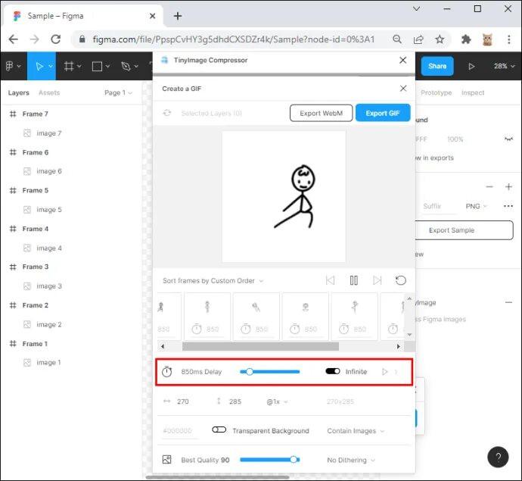Select the image 4 layer
522x481 pixels.
tap(49, 248)
